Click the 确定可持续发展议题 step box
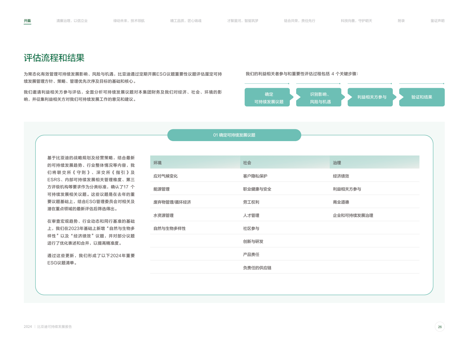This screenshot has width=467, height=344. click(267, 97)
